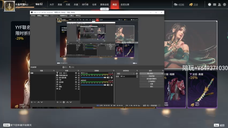Toggle the lock on the 显示器采集 source
The width and height of the screenshot is (228, 128).
(79, 78)
